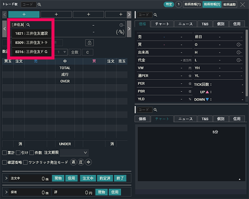This screenshot has height=199, width=249.
Task: Toggle the 件数 checkbox
Action: [x=32, y=153]
